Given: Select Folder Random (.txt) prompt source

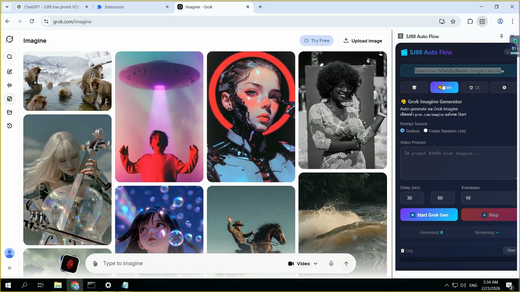Looking at the screenshot, I should (x=425, y=131).
